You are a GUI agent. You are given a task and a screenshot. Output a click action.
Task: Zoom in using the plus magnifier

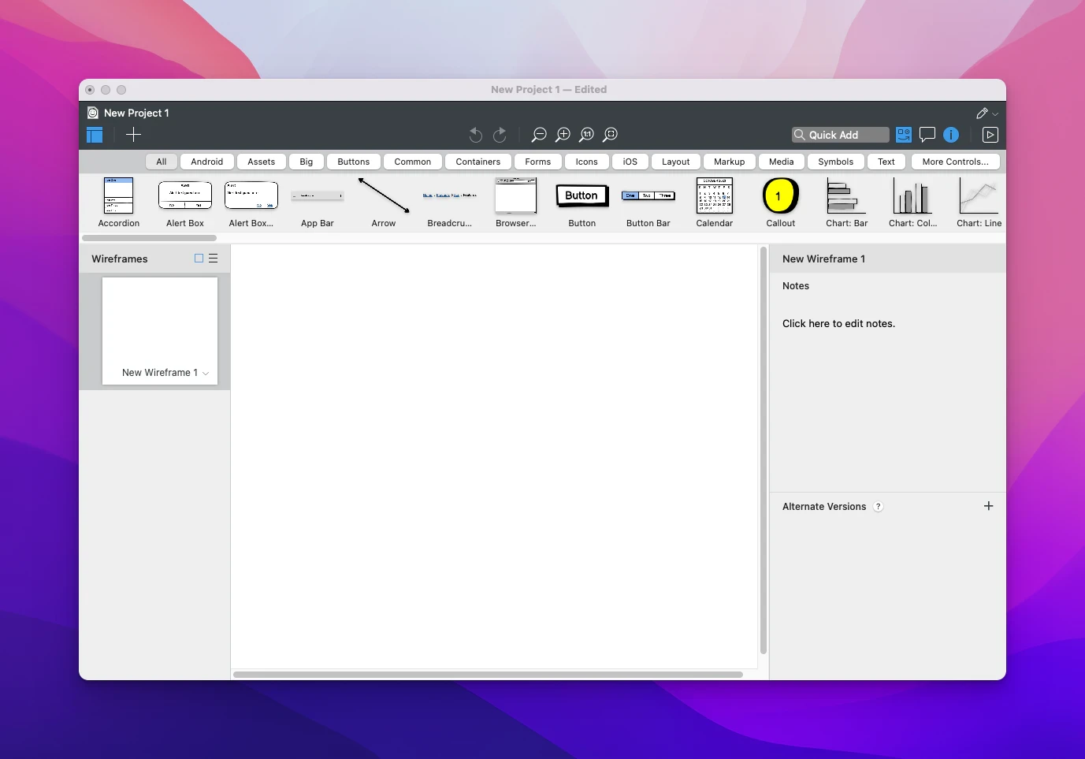coord(563,135)
